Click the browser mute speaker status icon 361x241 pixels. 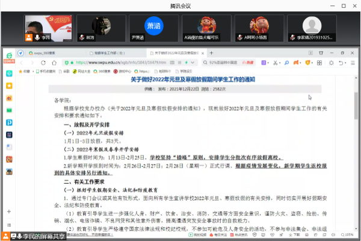click(332, 234)
